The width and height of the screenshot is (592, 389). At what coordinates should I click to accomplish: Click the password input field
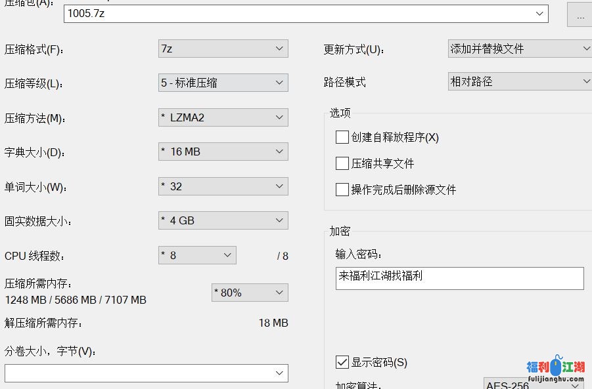click(x=459, y=278)
